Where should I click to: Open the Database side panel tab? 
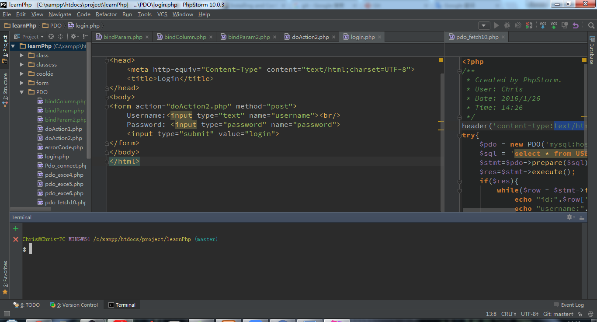[x=591, y=50]
